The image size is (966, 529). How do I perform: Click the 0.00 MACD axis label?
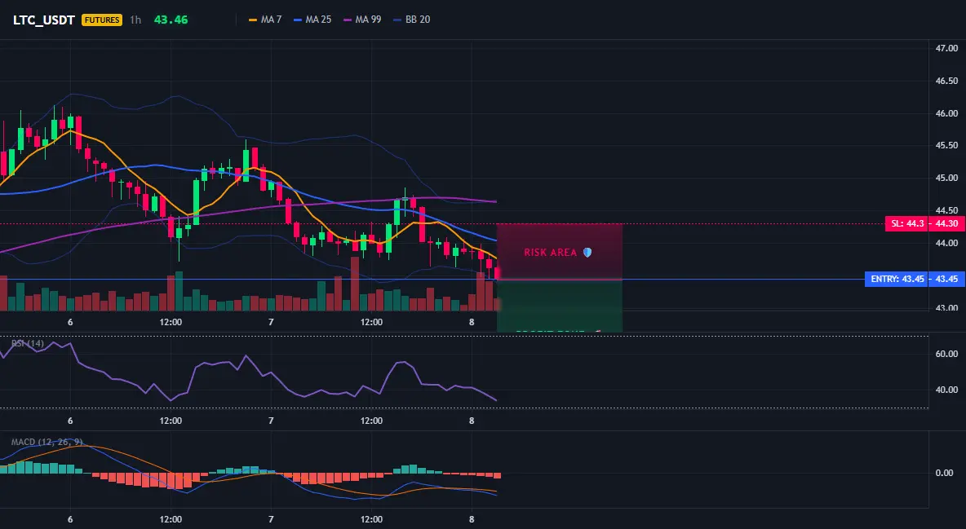click(945, 473)
